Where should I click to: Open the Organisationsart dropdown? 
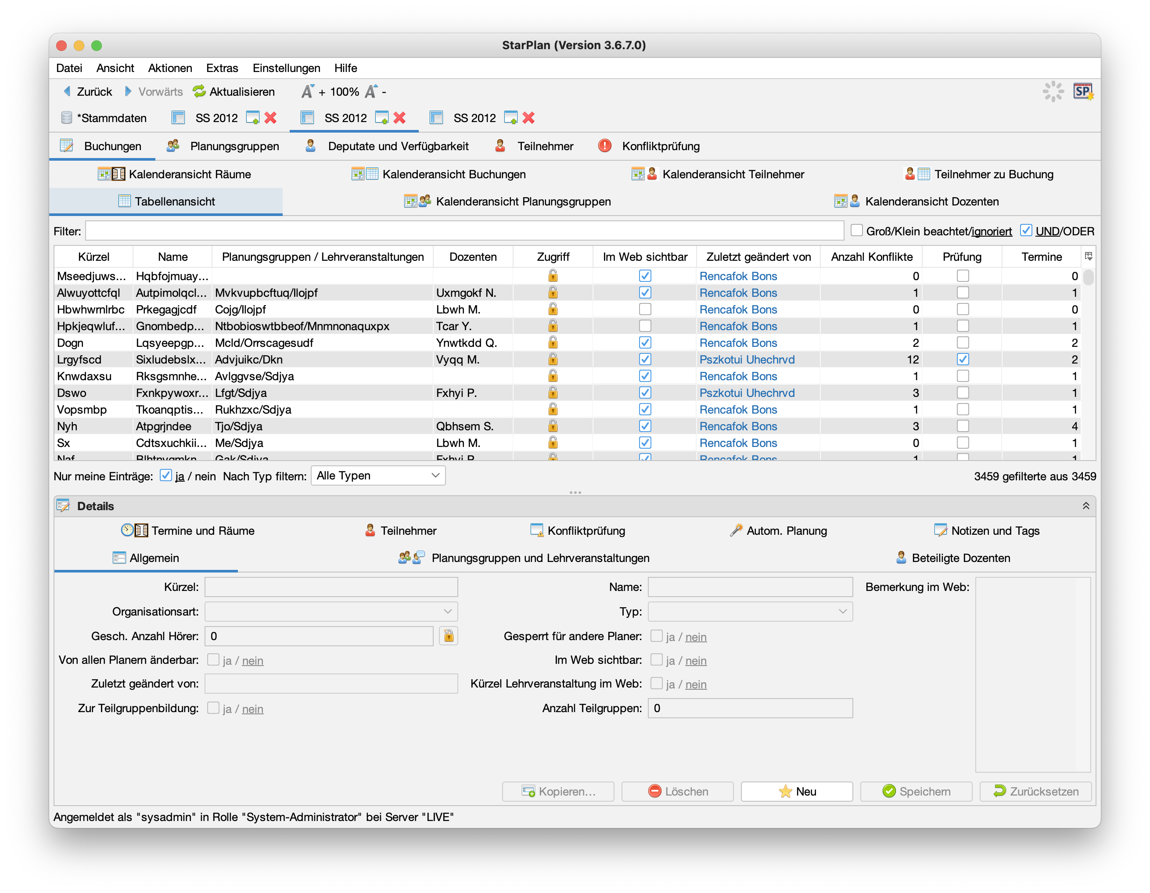pyautogui.click(x=331, y=611)
